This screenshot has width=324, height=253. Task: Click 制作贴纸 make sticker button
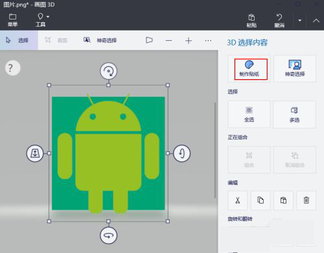point(249,69)
